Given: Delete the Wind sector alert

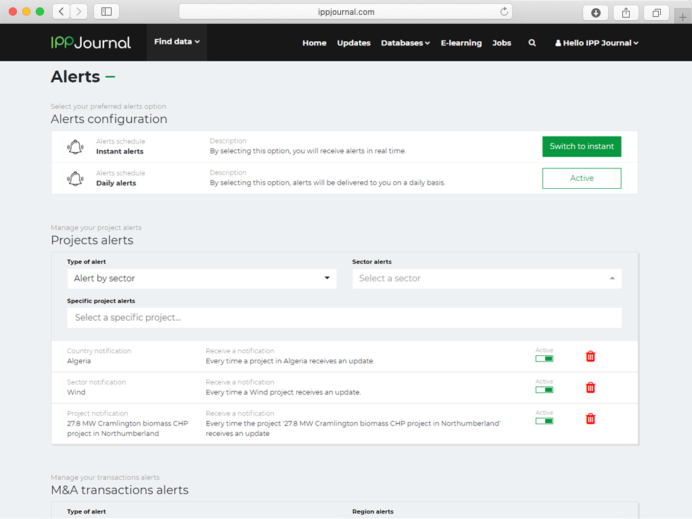Looking at the screenshot, I should coord(590,387).
